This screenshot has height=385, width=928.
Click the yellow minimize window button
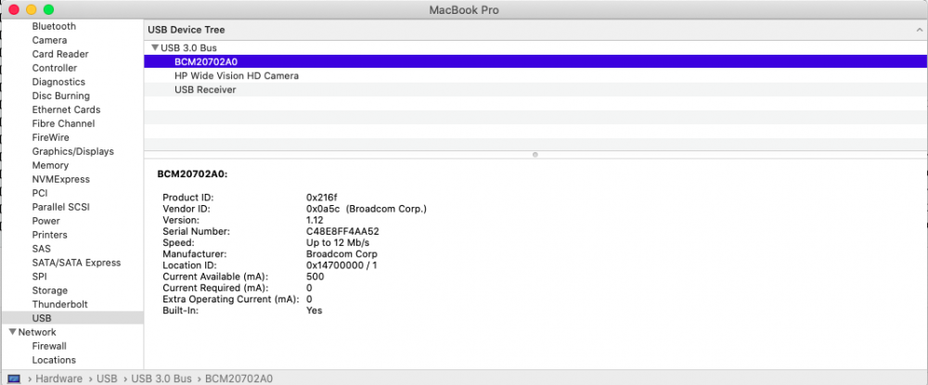pos(31,8)
